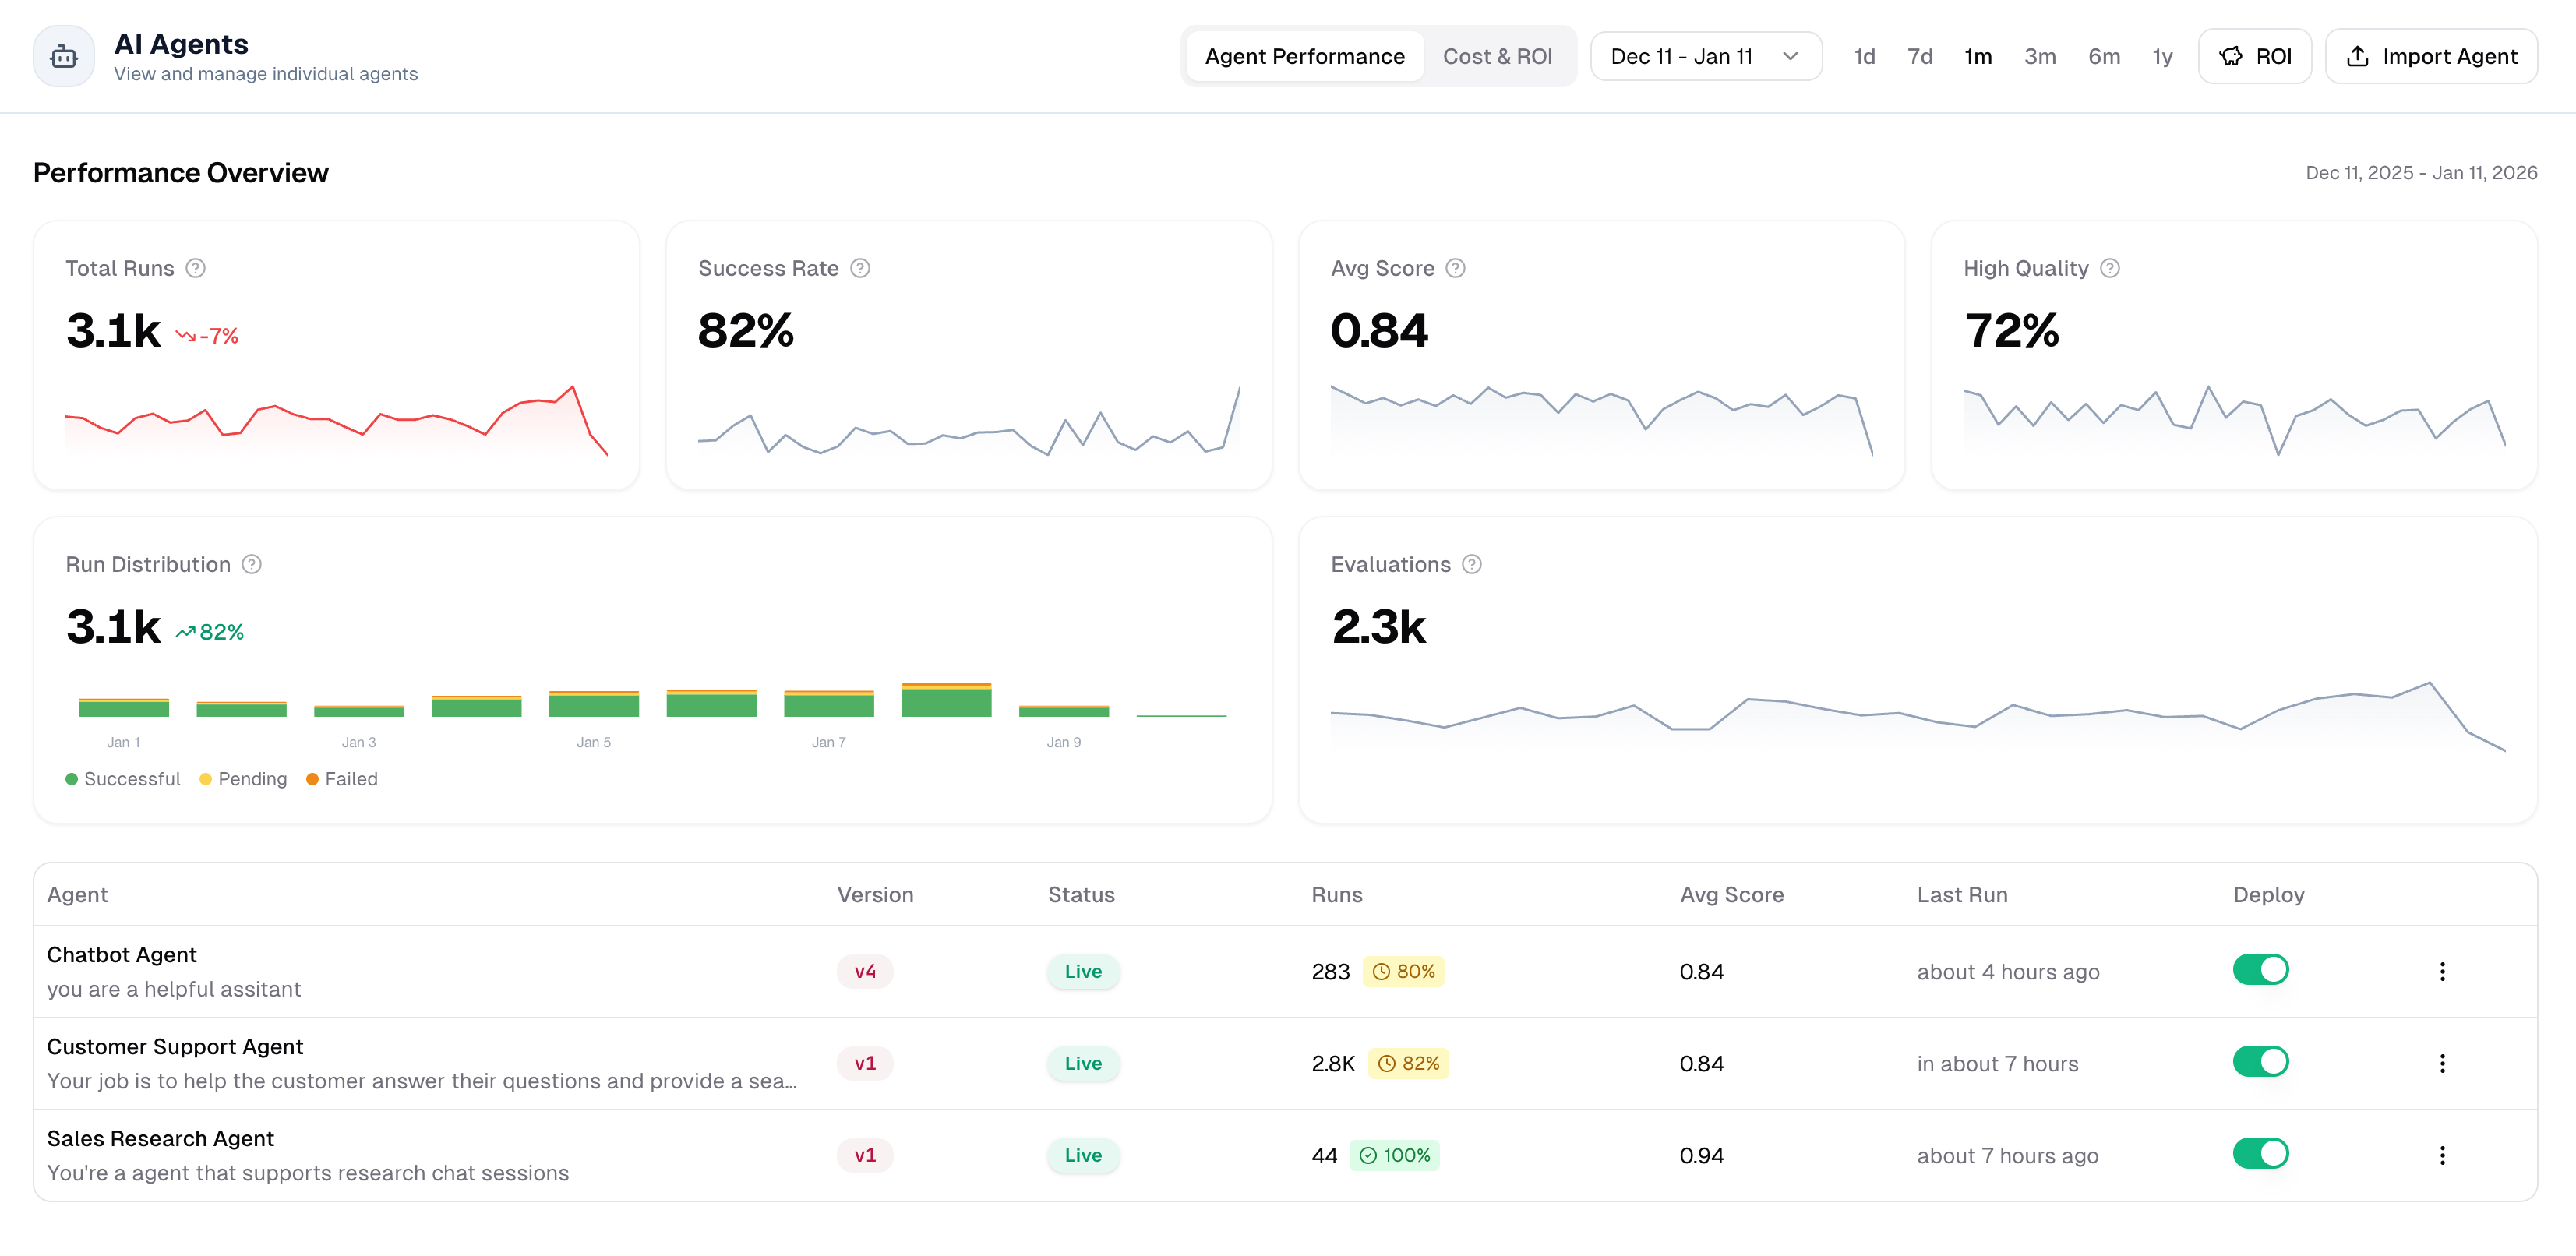This screenshot has width=2576, height=1256.
Task: Select the 7d time range
Action: [x=1919, y=56]
